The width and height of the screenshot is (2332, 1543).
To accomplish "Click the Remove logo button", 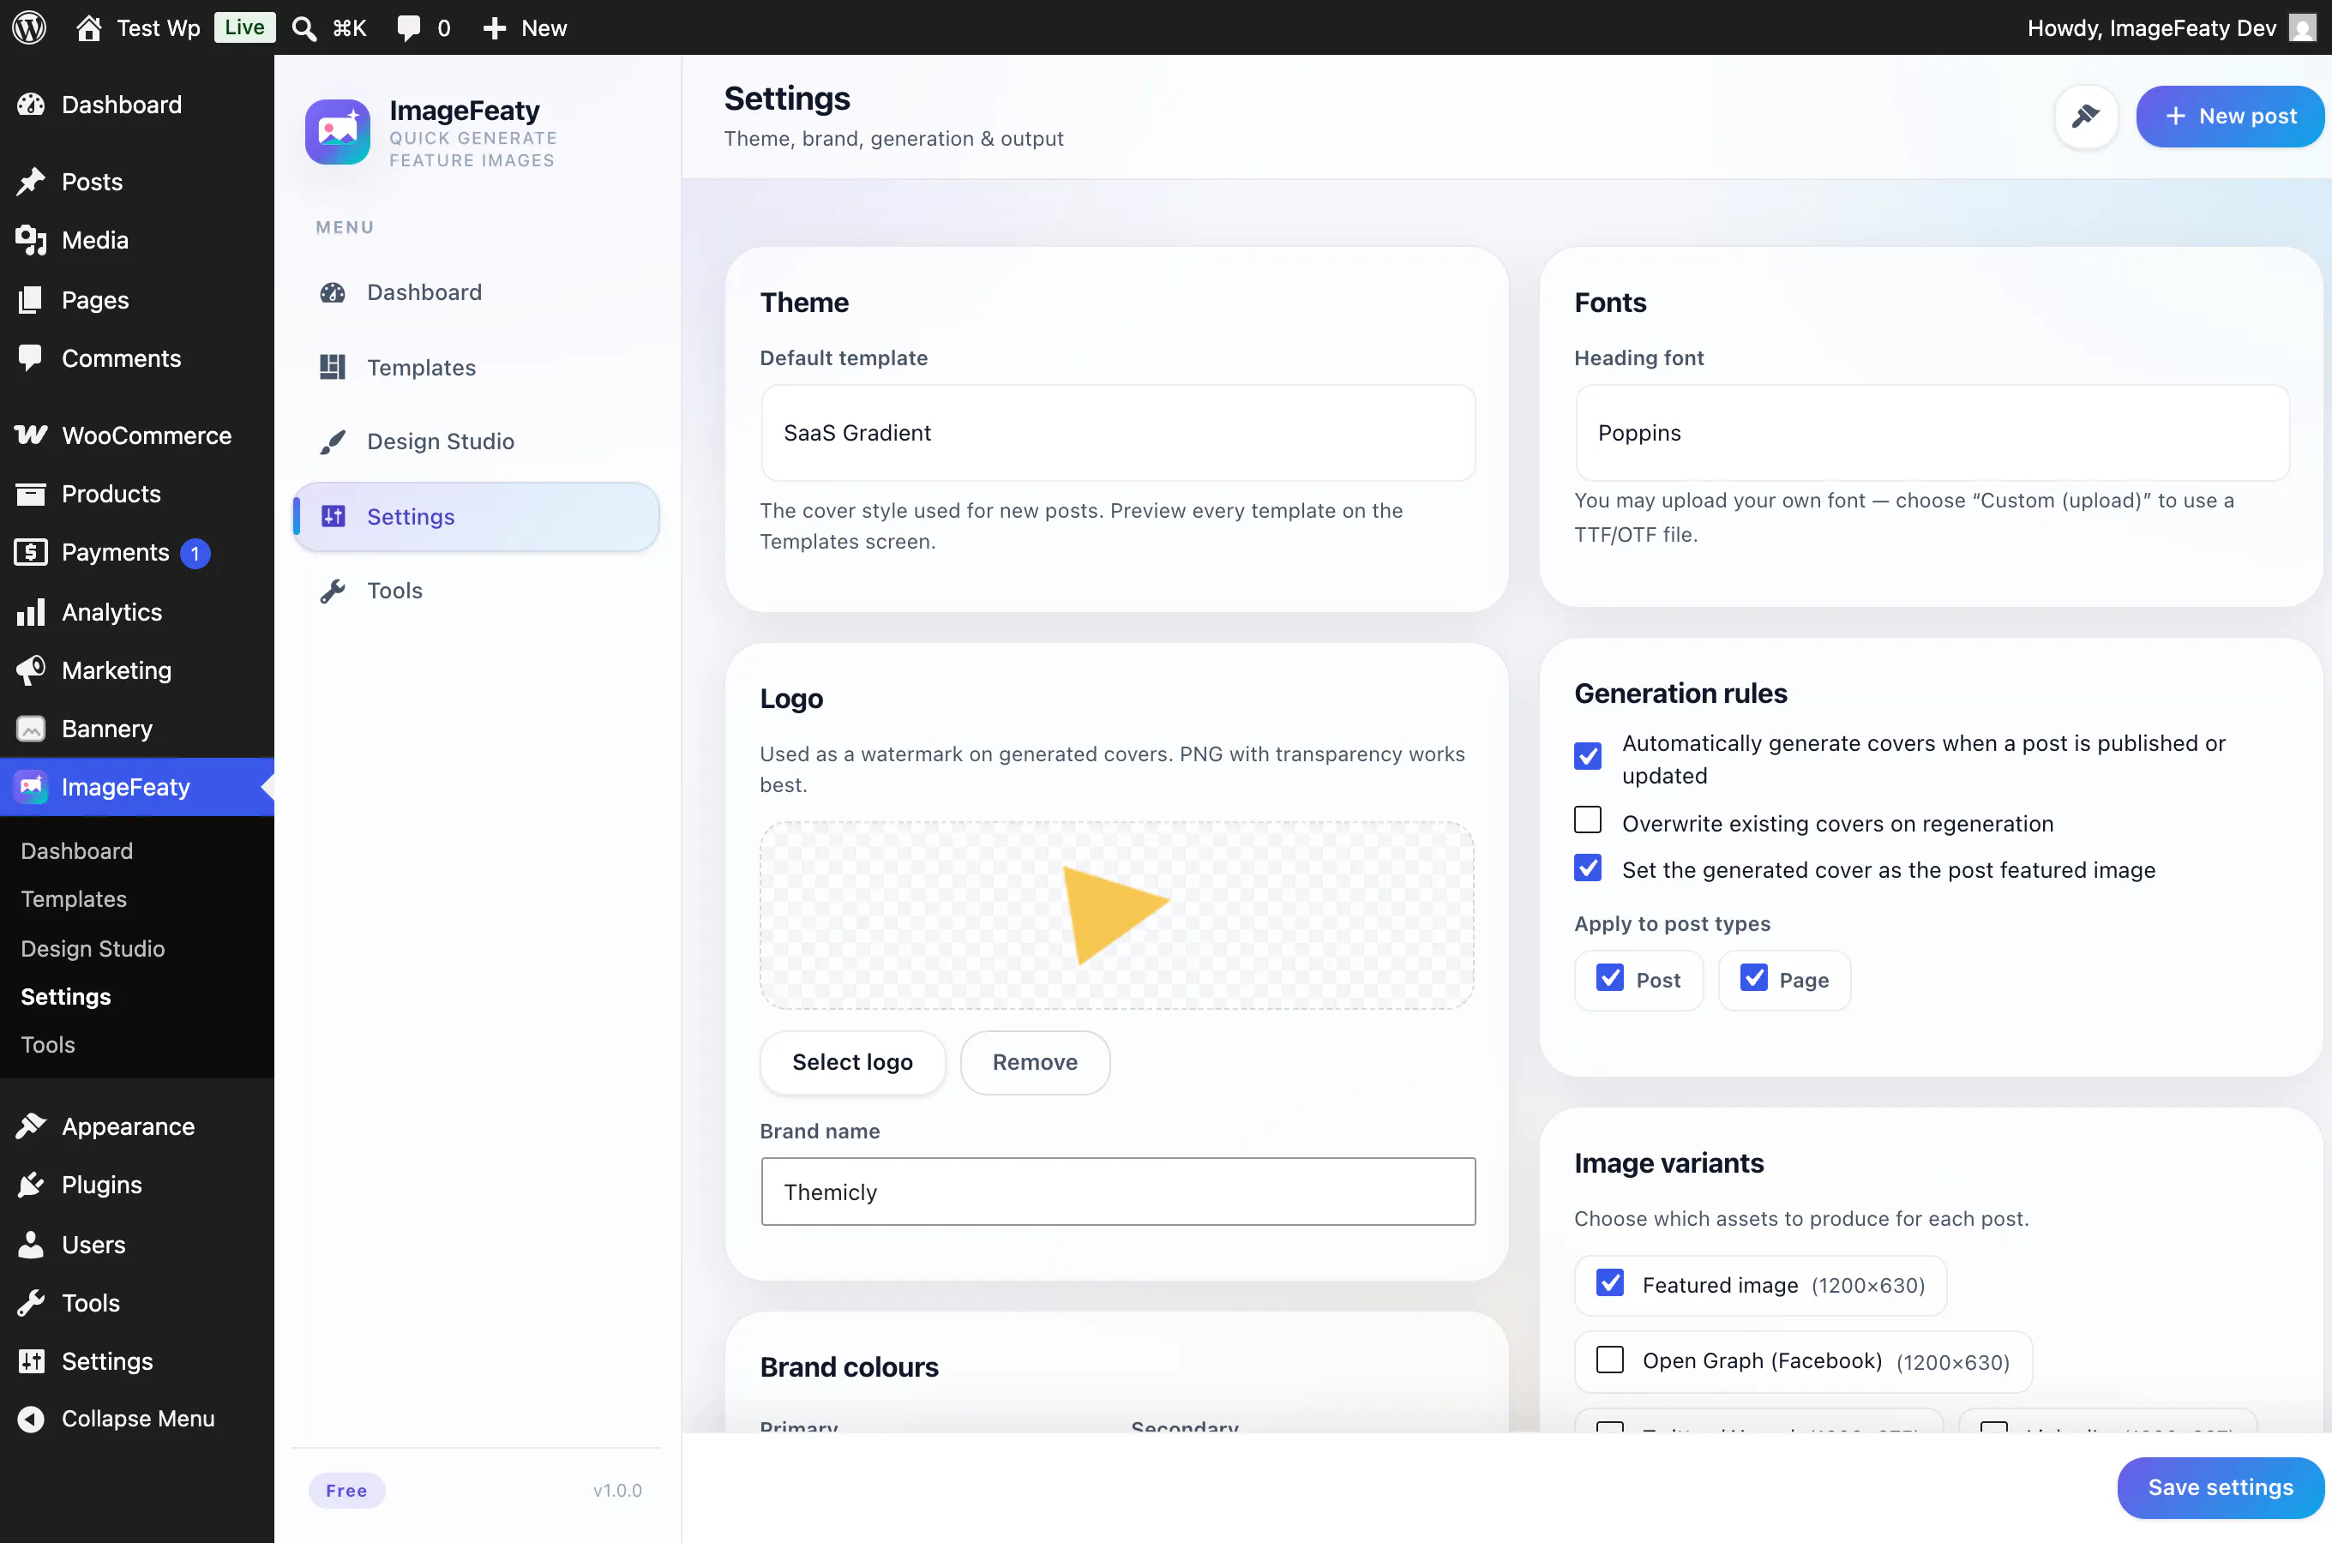I will (x=1034, y=1062).
